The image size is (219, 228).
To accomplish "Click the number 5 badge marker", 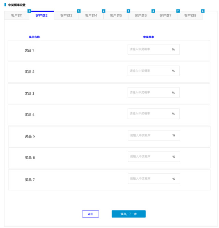I will (128, 11).
